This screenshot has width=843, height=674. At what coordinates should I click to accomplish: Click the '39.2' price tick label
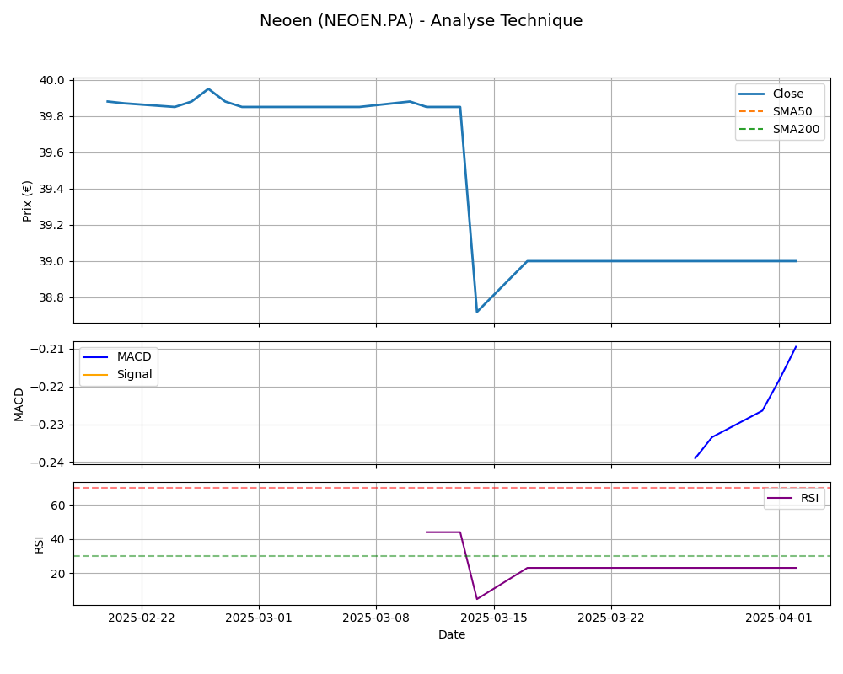[x=51, y=225]
